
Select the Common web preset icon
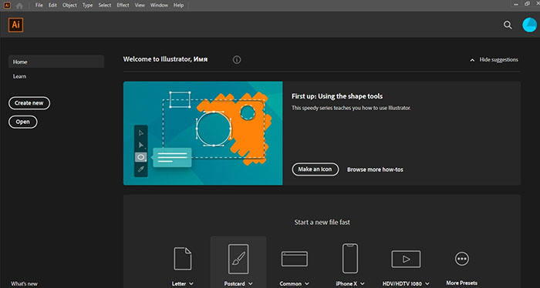pos(295,259)
